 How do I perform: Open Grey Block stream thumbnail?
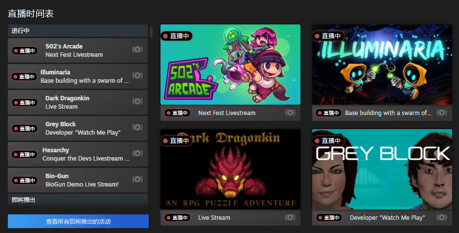click(382, 169)
